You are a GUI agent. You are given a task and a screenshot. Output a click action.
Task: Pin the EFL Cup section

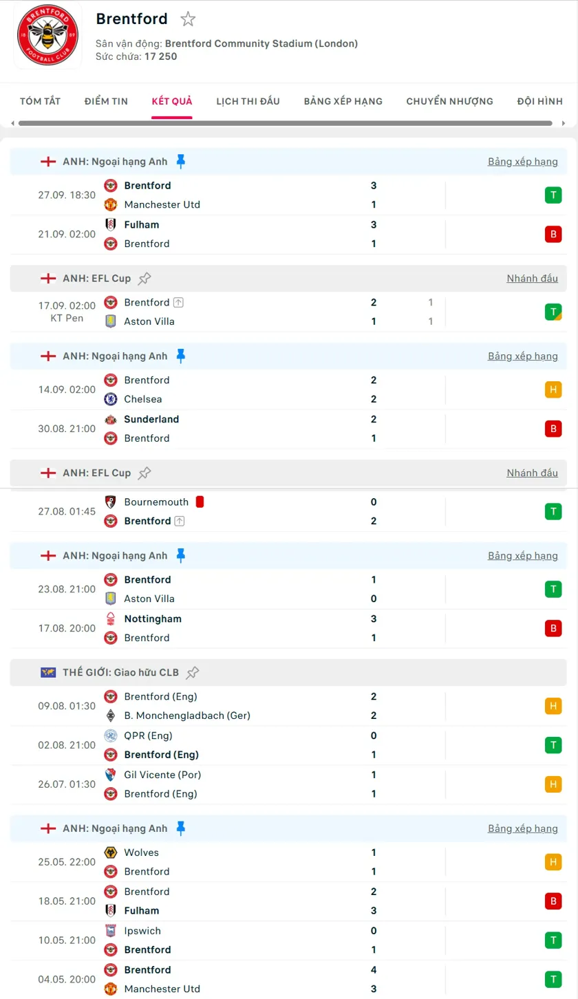144,278
